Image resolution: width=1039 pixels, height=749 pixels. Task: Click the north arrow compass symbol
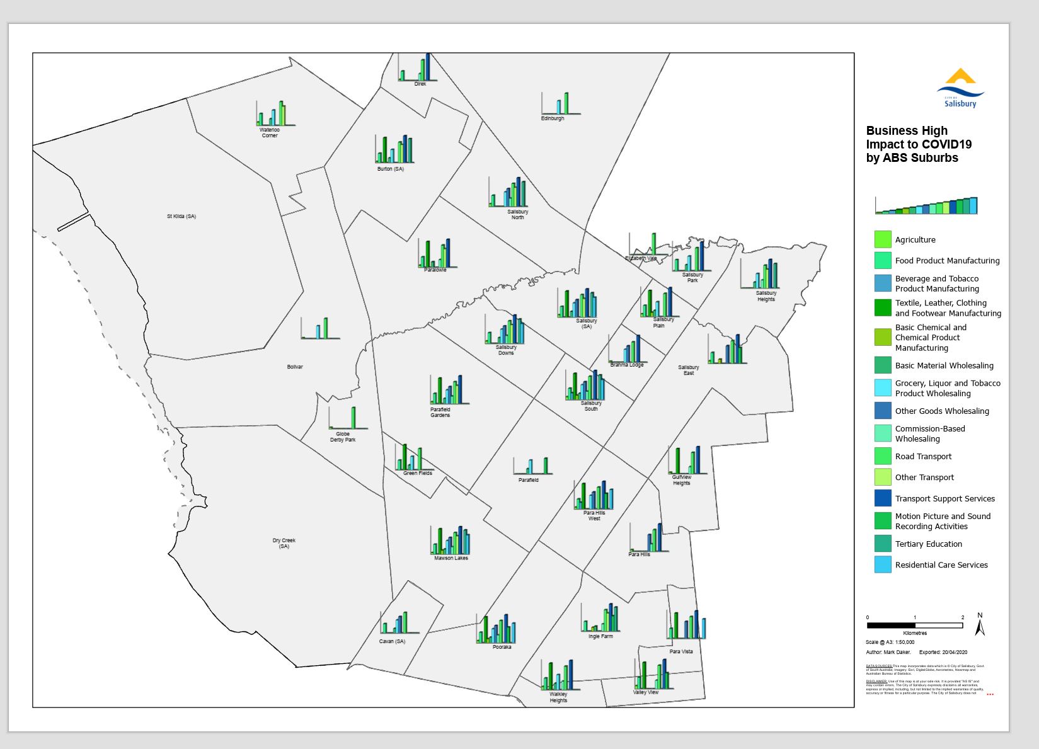[980, 624]
